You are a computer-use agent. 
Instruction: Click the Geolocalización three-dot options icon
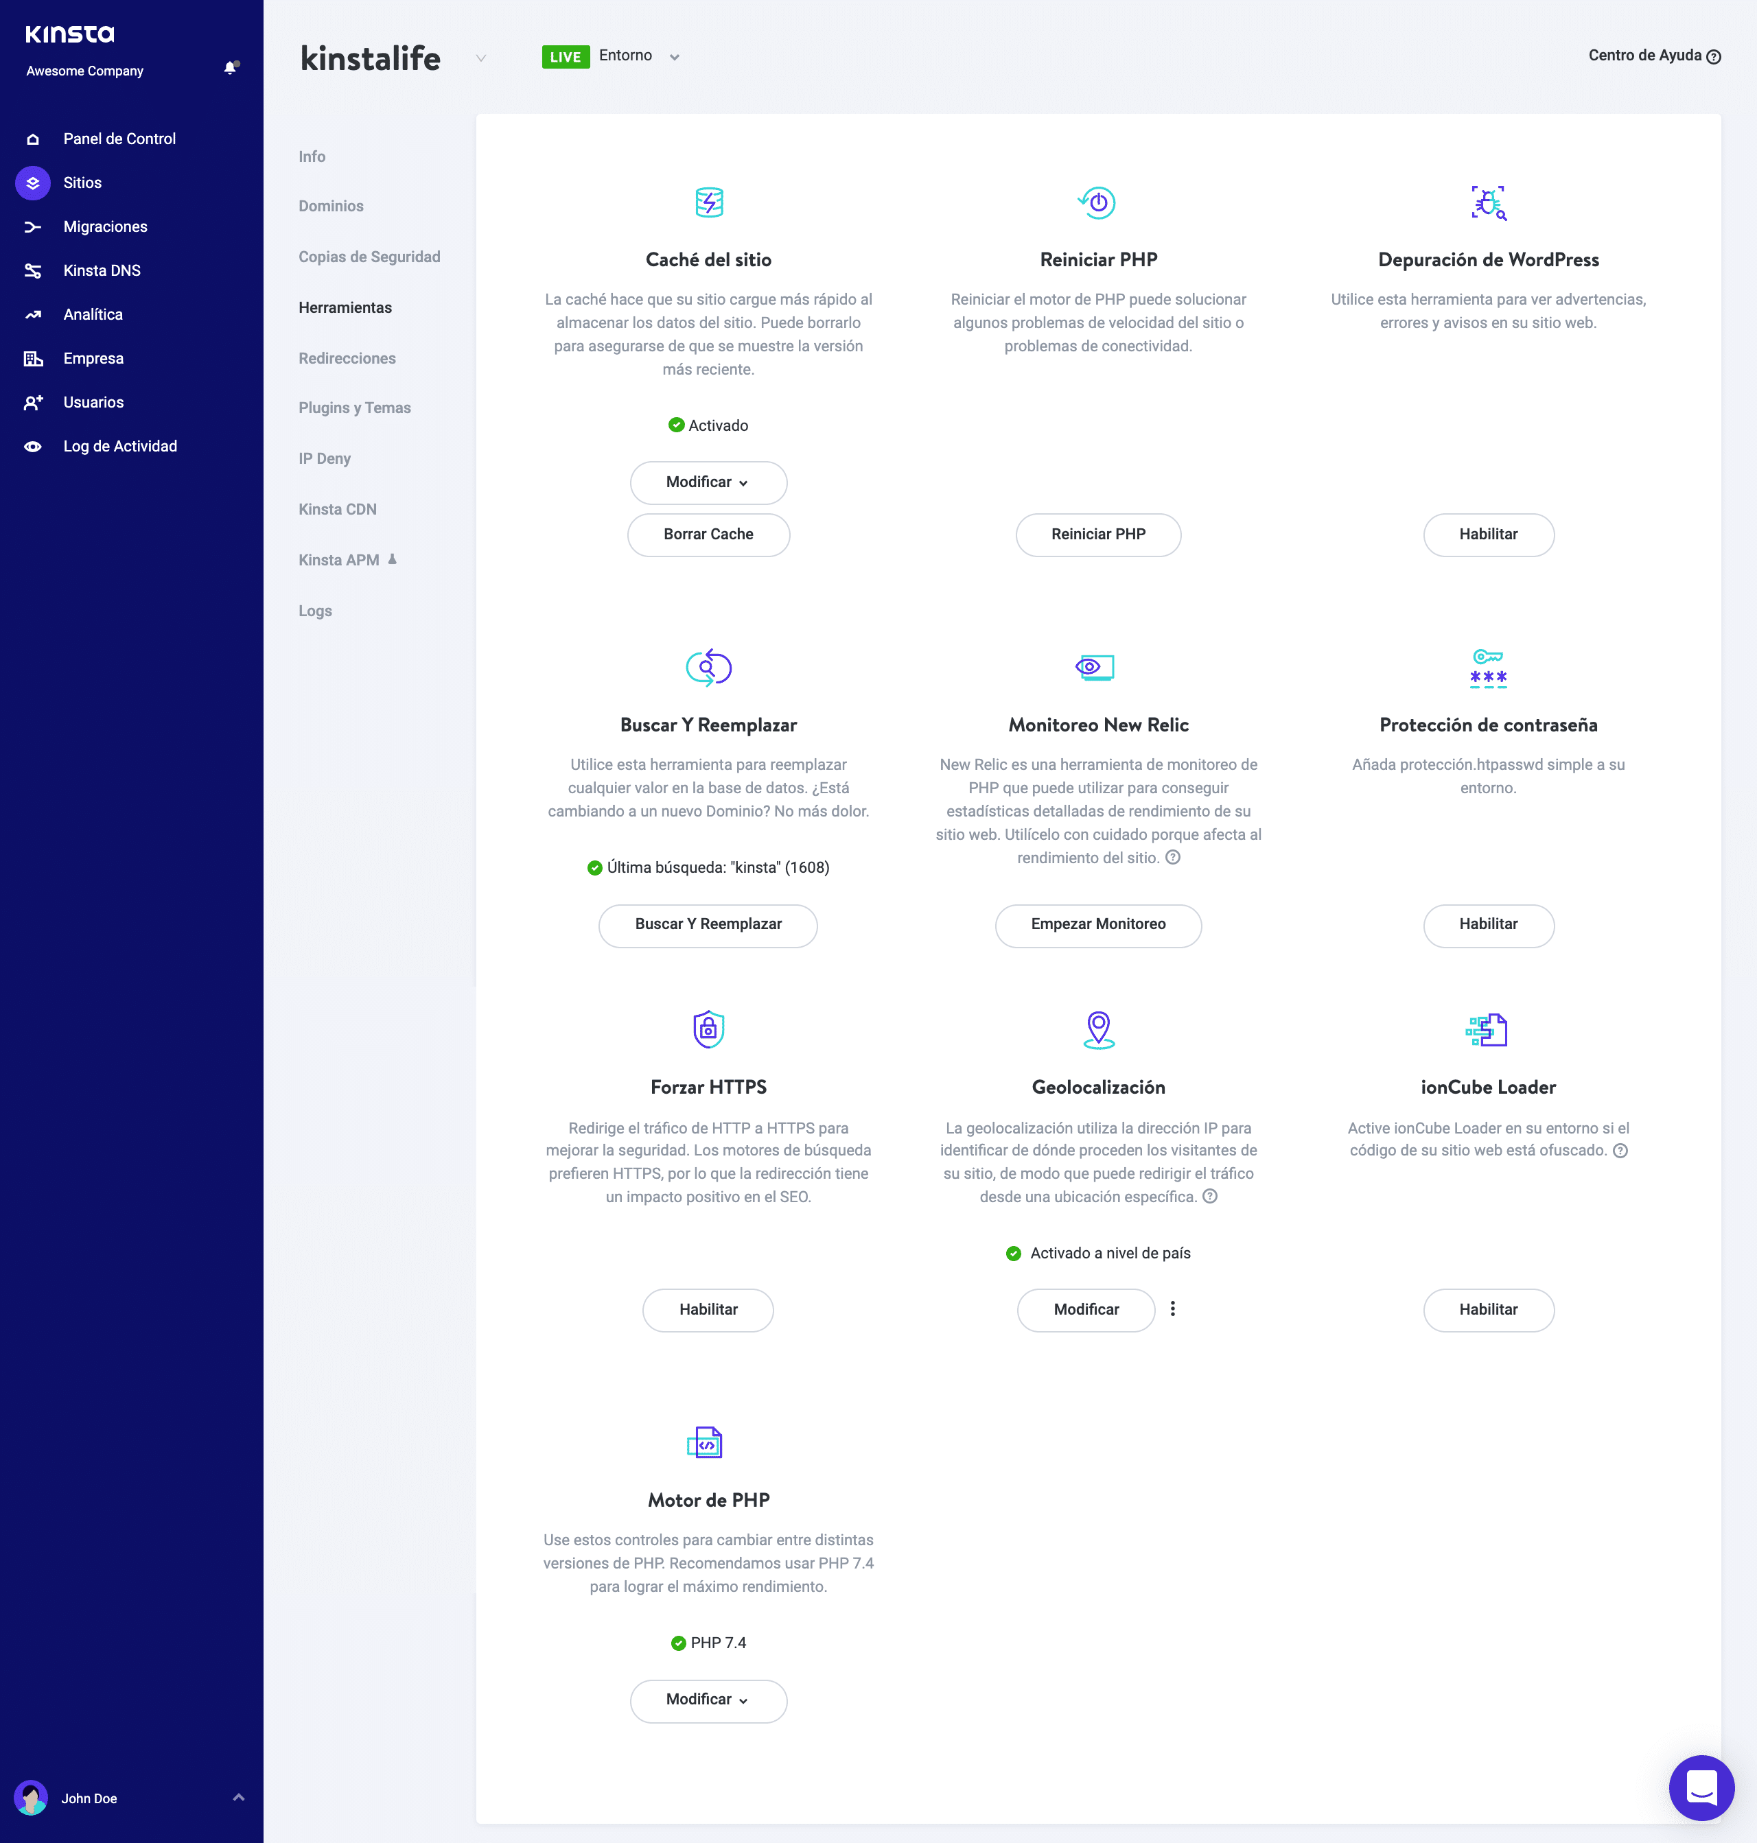click(x=1172, y=1309)
